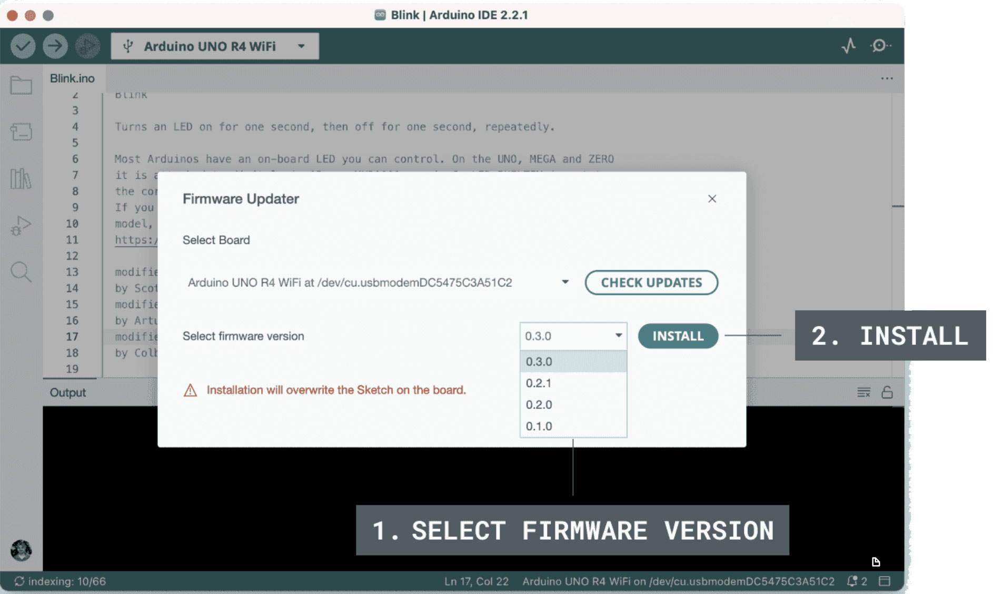This screenshot has width=993, height=594.
Task: Click the Output panel label
Action: (x=68, y=393)
